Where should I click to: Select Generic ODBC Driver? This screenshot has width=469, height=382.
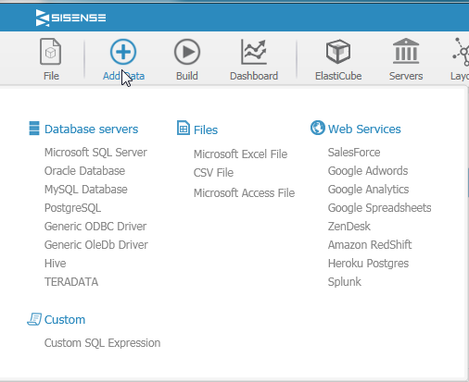point(95,227)
